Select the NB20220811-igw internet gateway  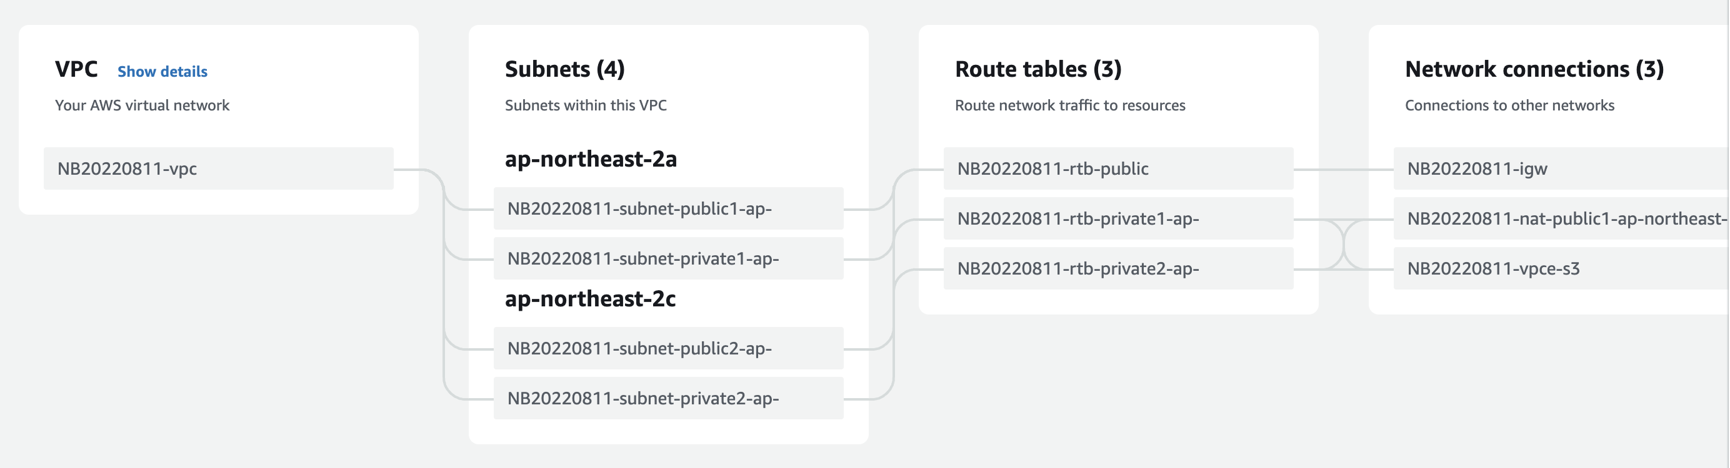[1558, 168]
